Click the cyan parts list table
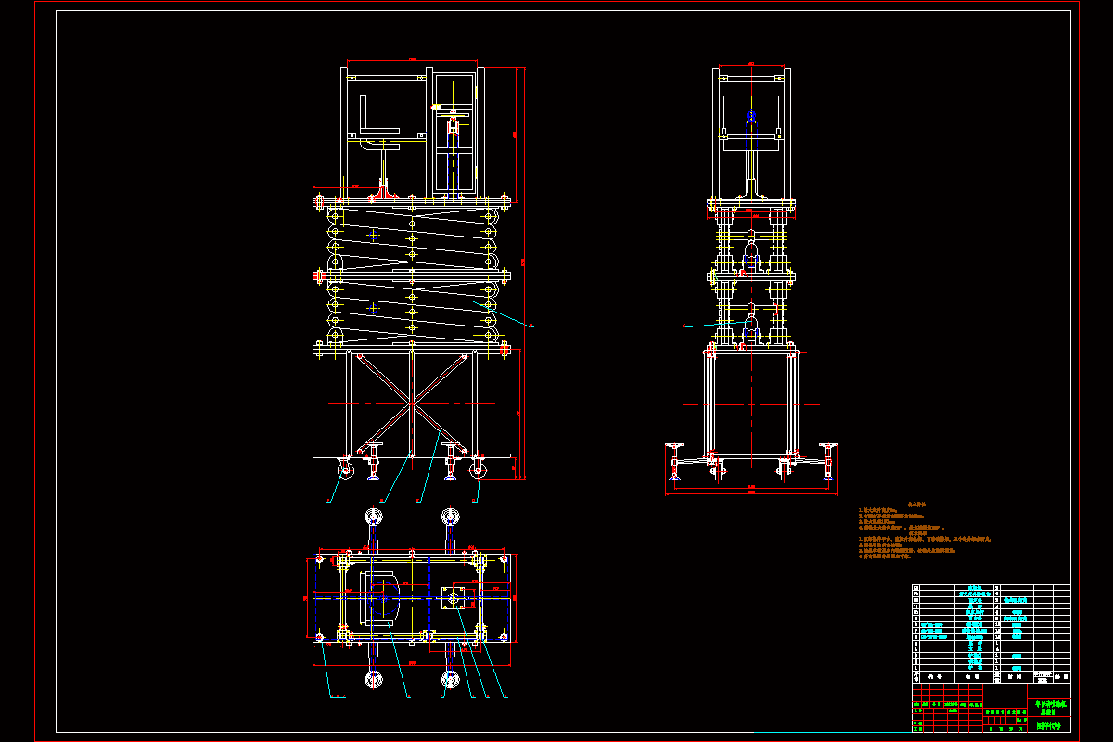The height and width of the screenshot is (742, 1113). tap(991, 633)
